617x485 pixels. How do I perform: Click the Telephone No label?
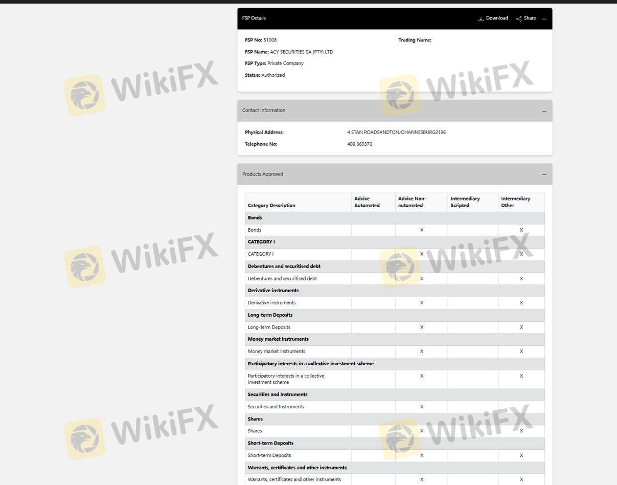point(261,144)
